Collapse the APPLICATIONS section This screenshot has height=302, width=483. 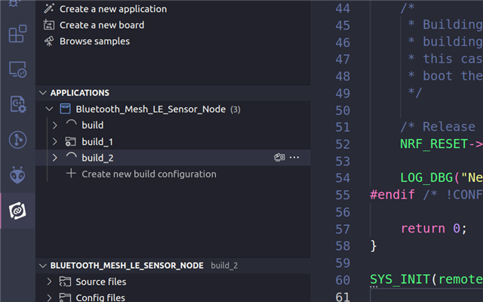[43, 93]
